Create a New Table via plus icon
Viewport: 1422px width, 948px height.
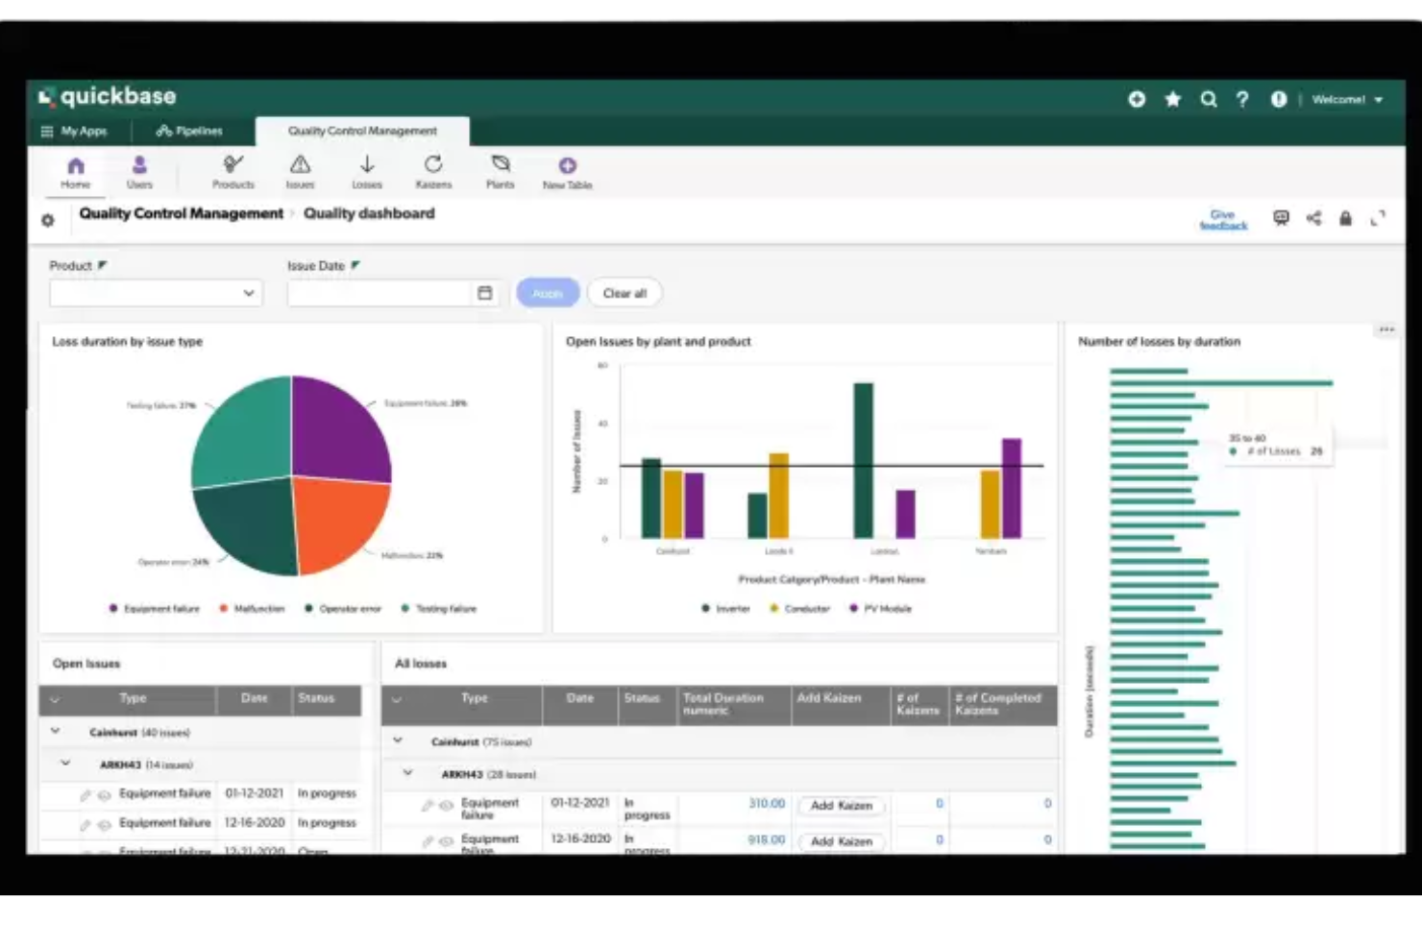tap(566, 163)
